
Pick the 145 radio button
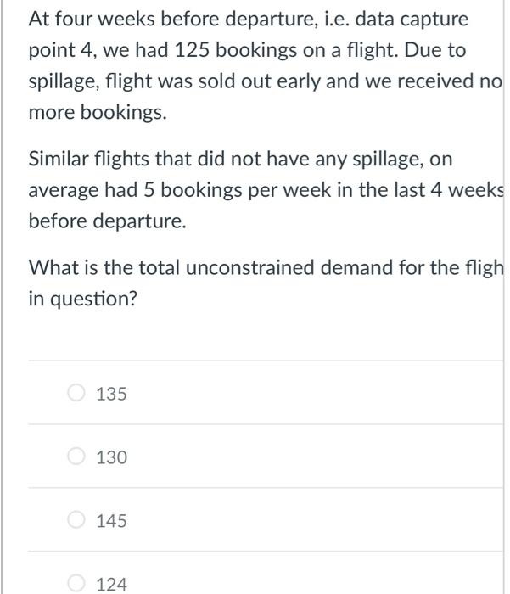[x=77, y=520]
